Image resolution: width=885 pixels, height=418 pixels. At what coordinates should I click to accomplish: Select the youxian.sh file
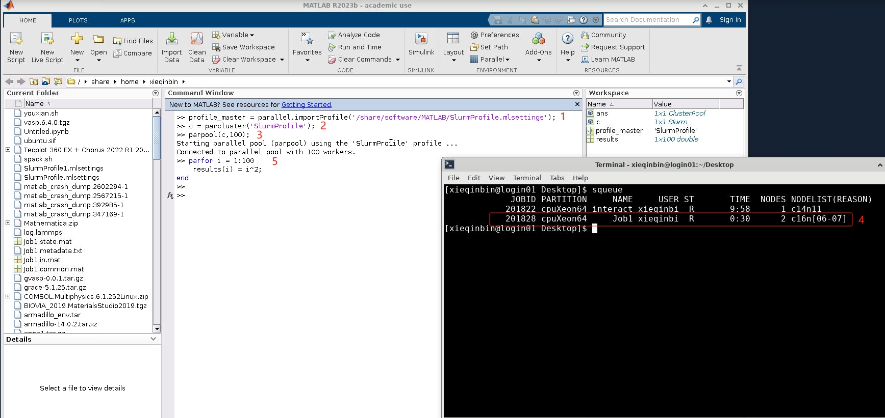point(41,113)
